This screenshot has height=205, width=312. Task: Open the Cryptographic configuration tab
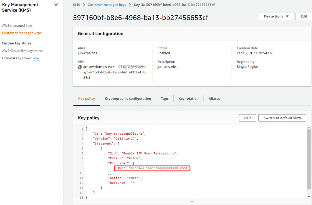pyautogui.click(x=128, y=99)
